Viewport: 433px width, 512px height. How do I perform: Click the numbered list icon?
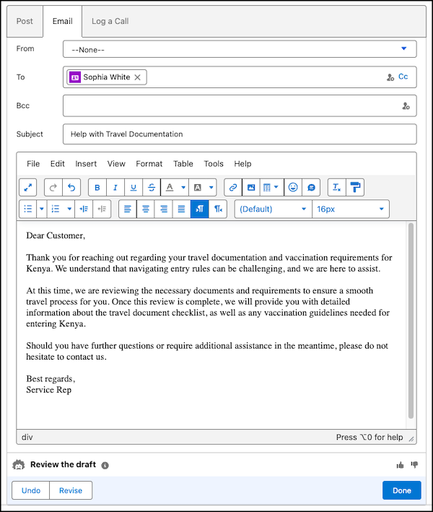coord(56,209)
